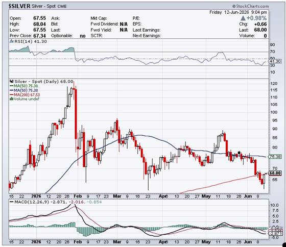Click the Volume value 0
286x247 pixels.
click(x=265, y=36)
